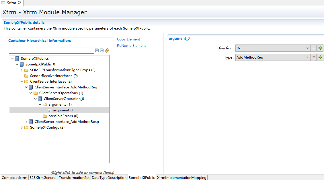The height and width of the screenshot is (180, 324).
Task: Switch to the E2EXfrmGeneral tab
Action: click(43, 178)
